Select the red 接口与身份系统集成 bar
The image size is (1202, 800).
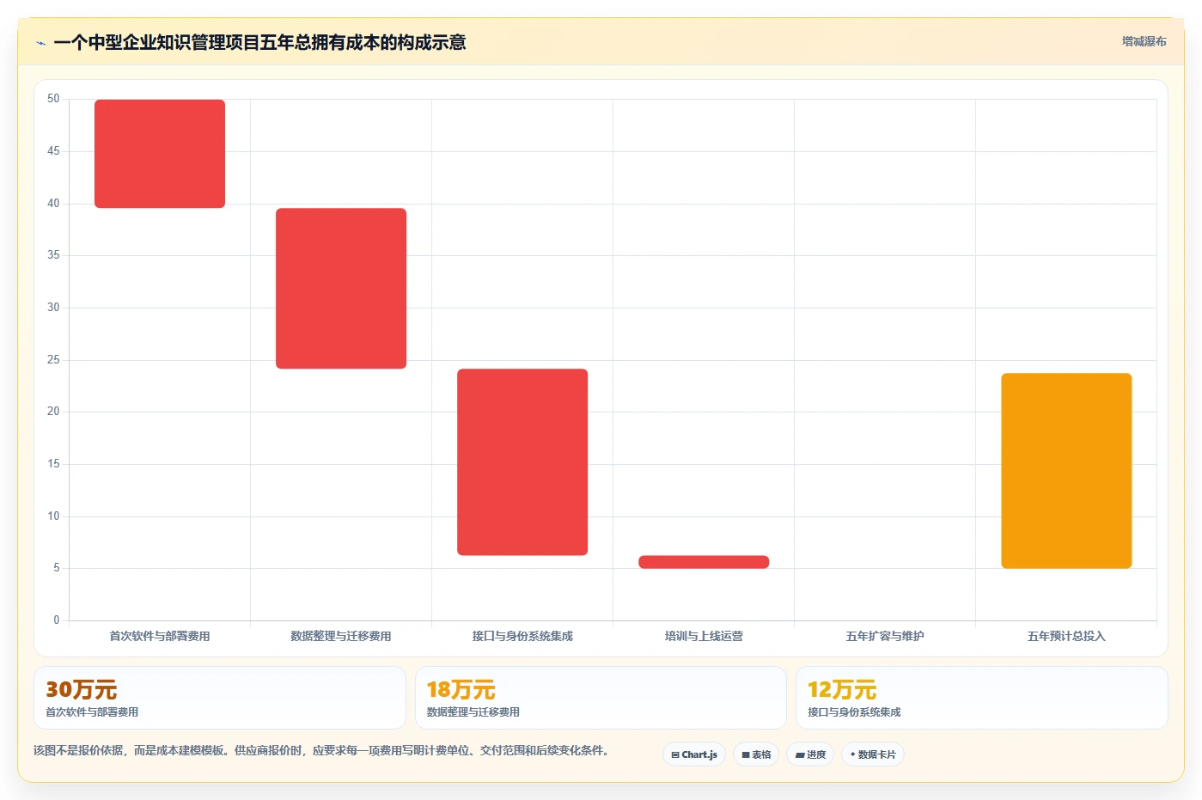coord(522,462)
